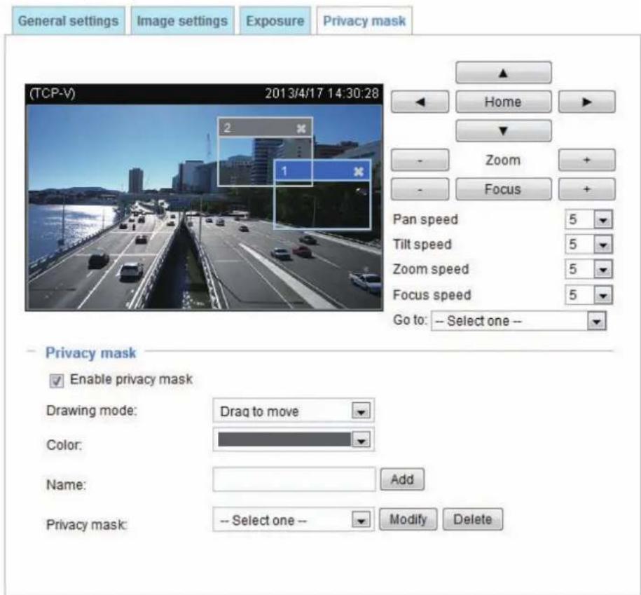The height and width of the screenshot is (595, 641).
Task: Expand the Go to preset dropdown
Action: [x=519, y=321]
